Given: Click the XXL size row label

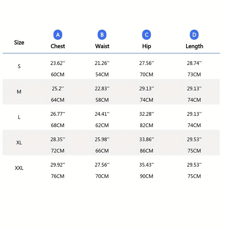Looking at the screenshot, I should point(19,168).
